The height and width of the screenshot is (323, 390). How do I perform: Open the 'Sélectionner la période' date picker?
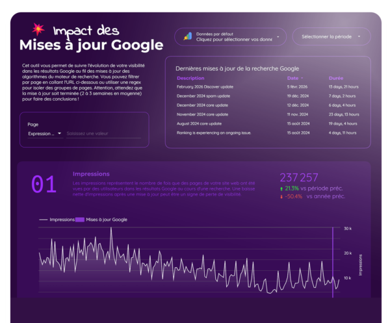click(x=331, y=36)
